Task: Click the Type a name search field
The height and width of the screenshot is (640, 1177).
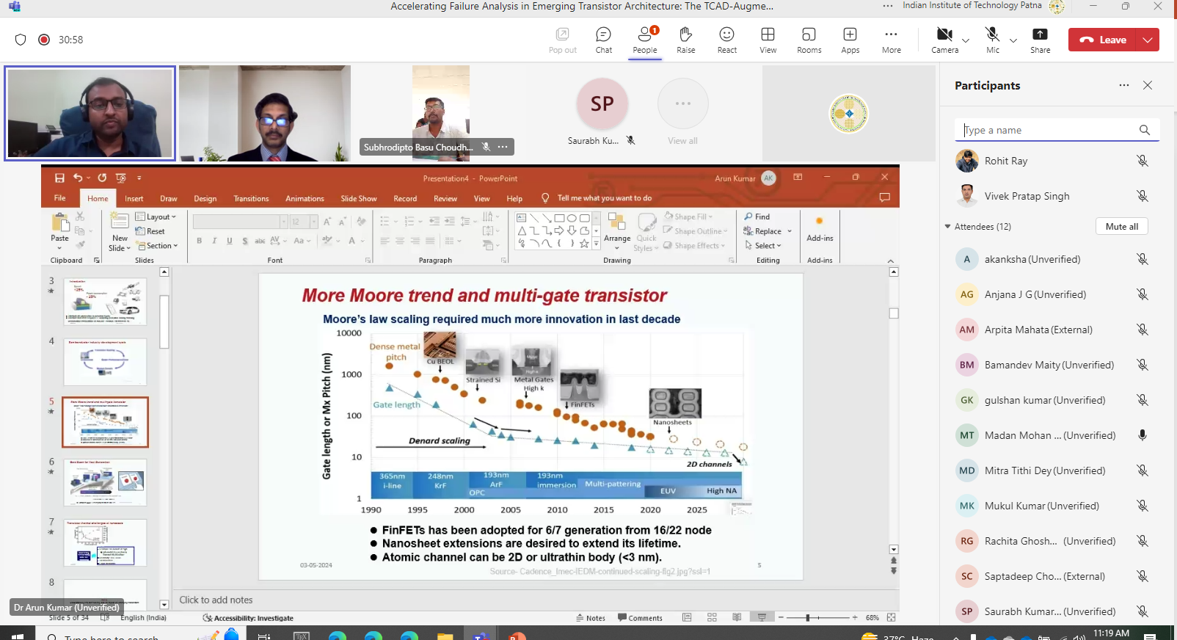Action: (x=1048, y=131)
